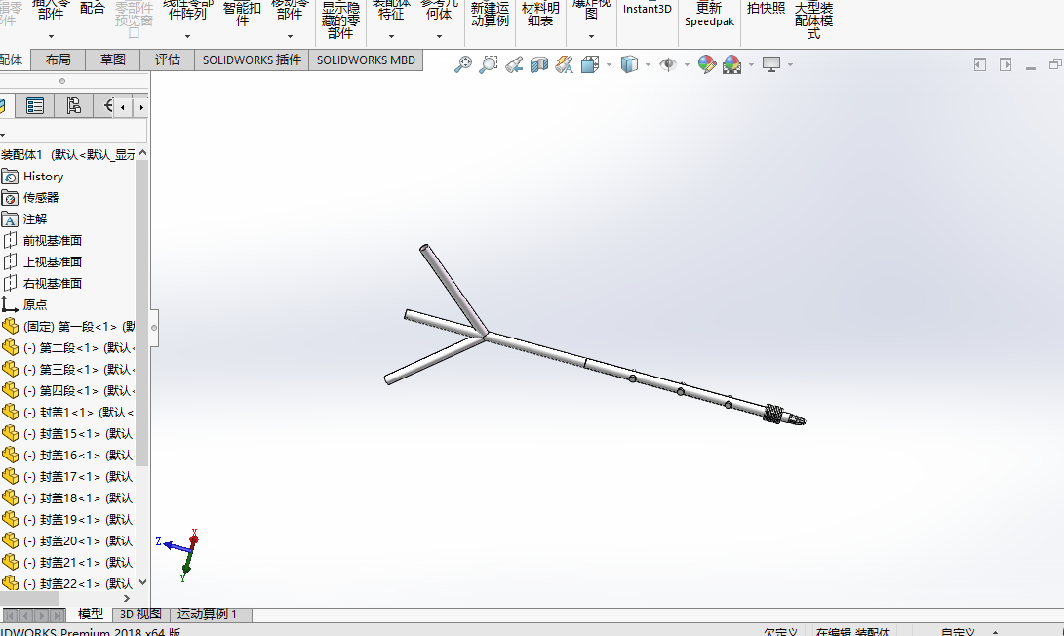Click the Hide/Show Items eye icon

(x=668, y=64)
